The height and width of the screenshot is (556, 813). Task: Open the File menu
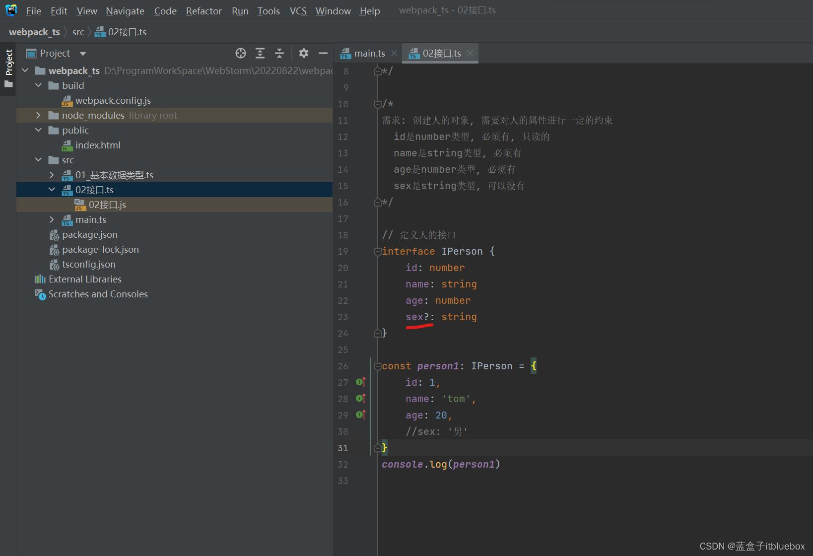coord(33,11)
